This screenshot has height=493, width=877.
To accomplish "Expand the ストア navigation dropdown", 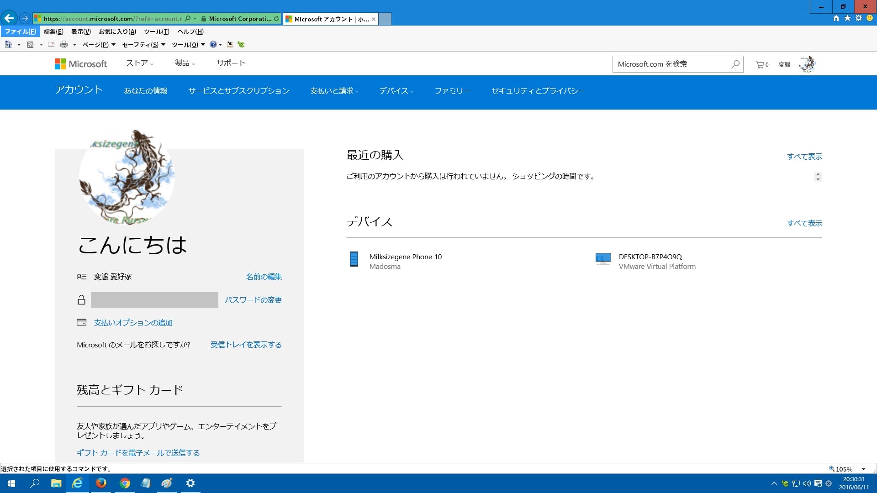I will (x=140, y=63).
